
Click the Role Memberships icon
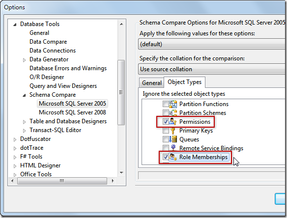(x=172, y=157)
